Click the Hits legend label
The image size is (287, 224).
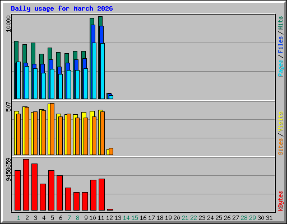click(x=281, y=23)
